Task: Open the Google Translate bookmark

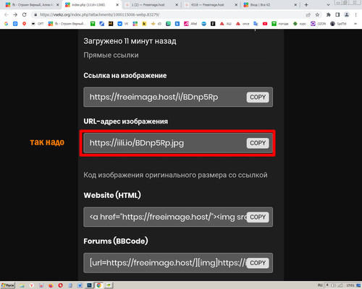Action: point(256,24)
